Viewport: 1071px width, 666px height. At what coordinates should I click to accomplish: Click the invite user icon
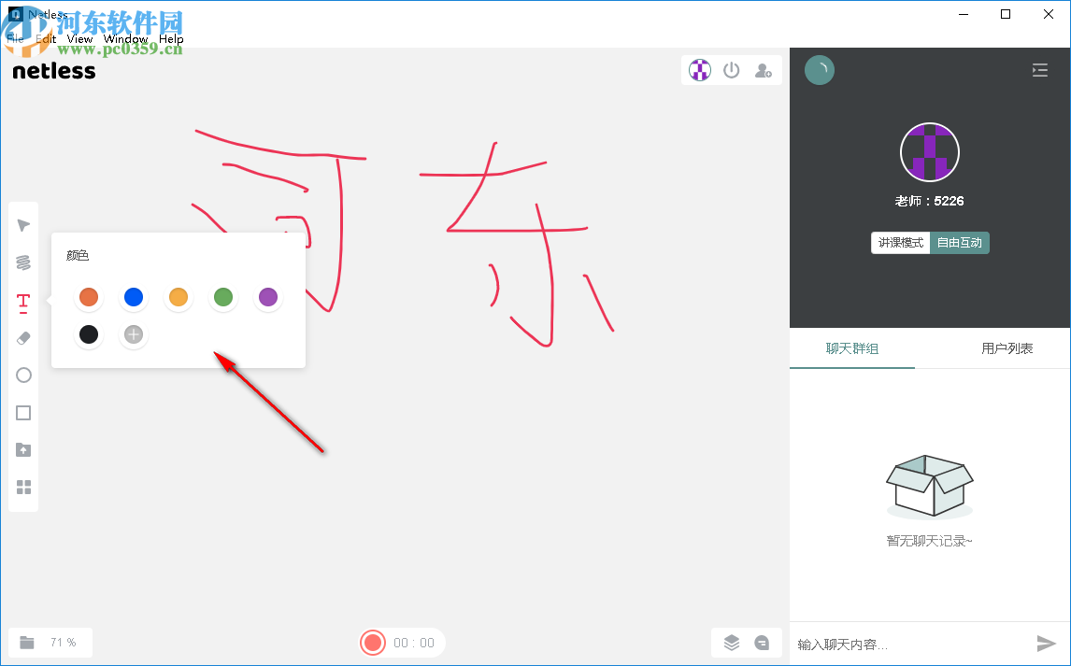click(764, 69)
